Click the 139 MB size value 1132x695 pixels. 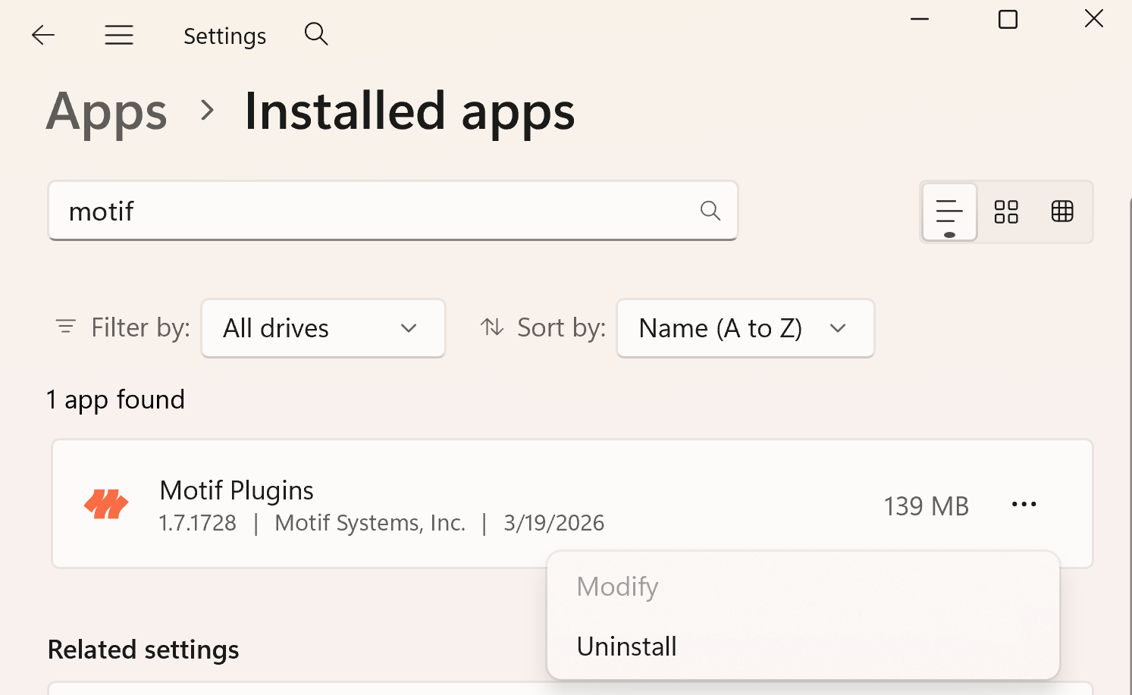point(926,506)
